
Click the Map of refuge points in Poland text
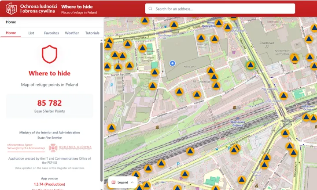[49, 85]
